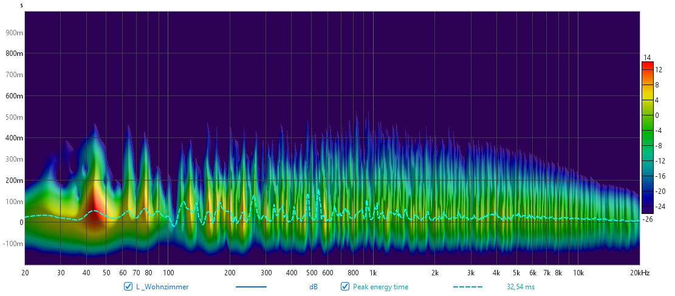Click the 1k frequency axis label
The image size is (675, 296).
pos(373,273)
